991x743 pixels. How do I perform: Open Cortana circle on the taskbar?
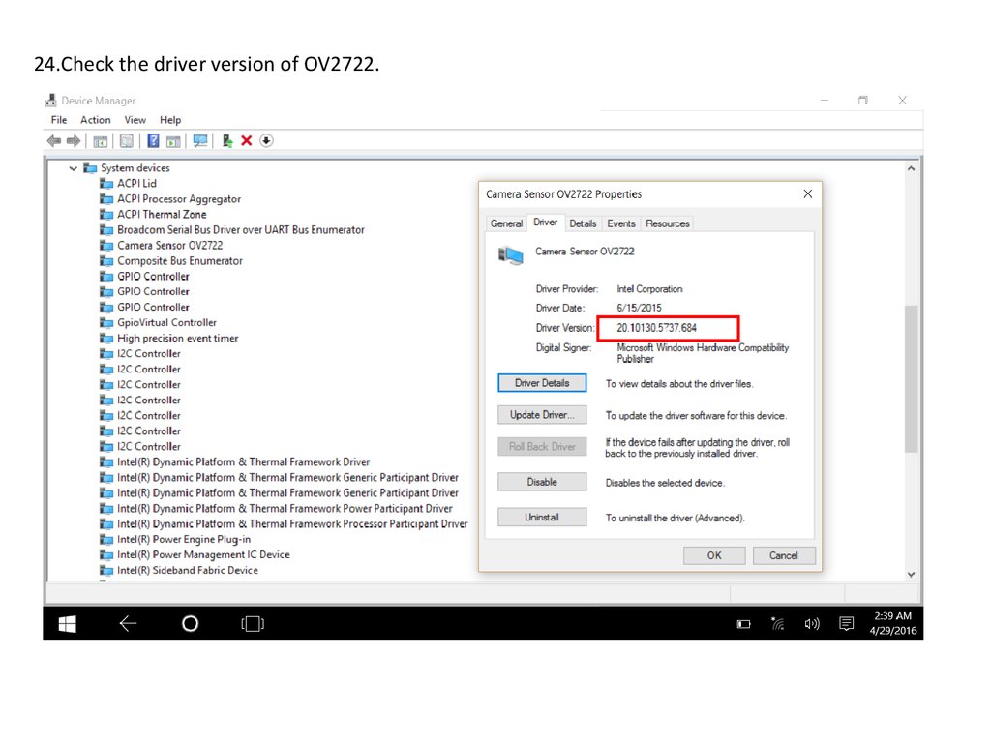point(191,624)
